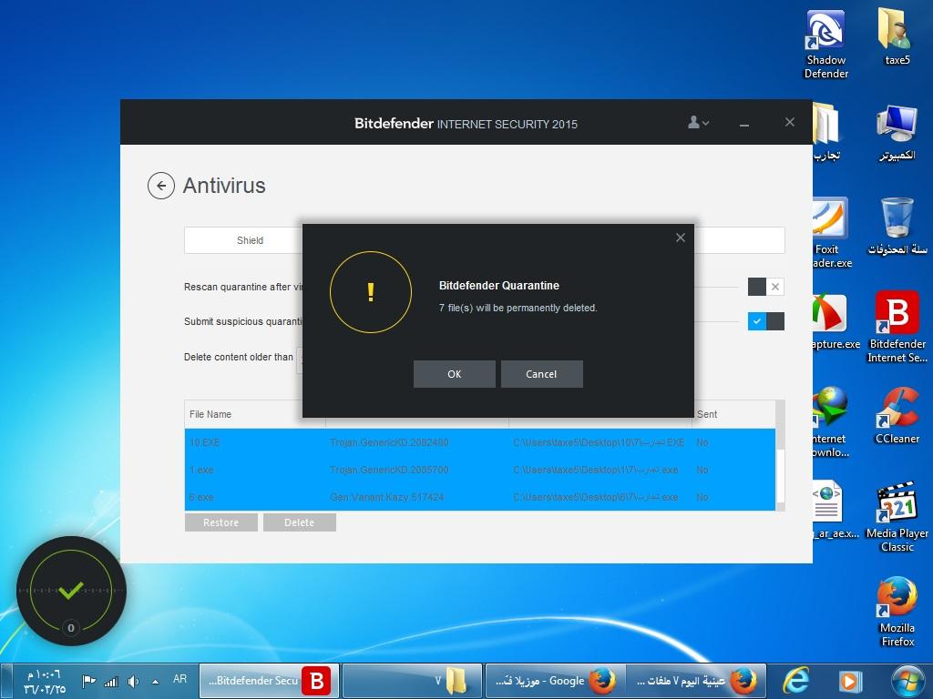The width and height of the screenshot is (933, 699).
Task: Open the Action Center flag icon
Action: [x=89, y=681]
